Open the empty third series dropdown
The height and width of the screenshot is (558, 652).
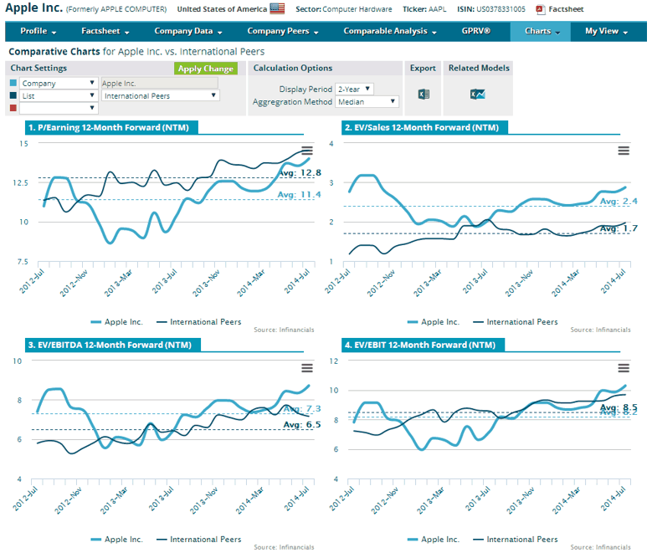click(59, 108)
